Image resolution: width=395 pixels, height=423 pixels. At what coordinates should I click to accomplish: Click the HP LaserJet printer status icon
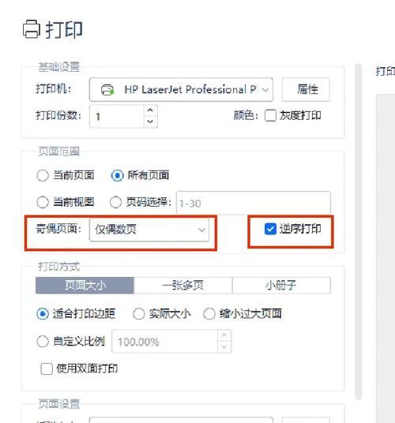107,89
